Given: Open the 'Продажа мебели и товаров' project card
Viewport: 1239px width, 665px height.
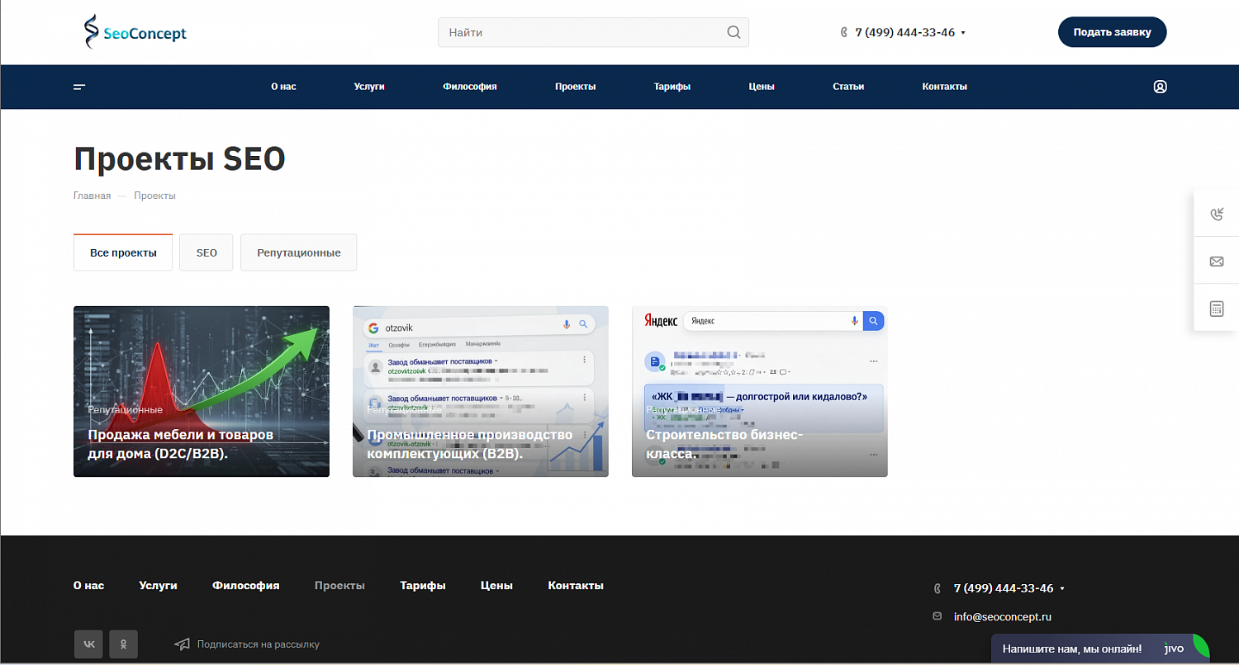Looking at the screenshot, I should tap(202, 391).
